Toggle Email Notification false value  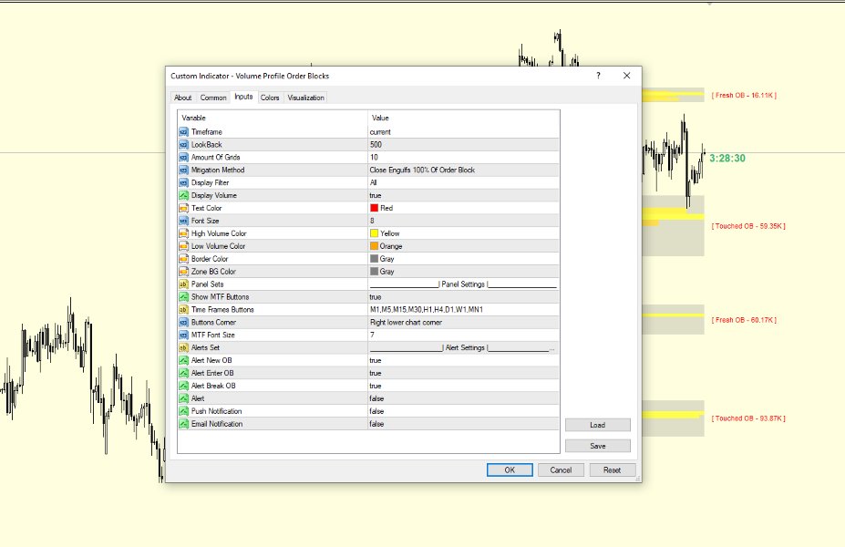point(463,424)
